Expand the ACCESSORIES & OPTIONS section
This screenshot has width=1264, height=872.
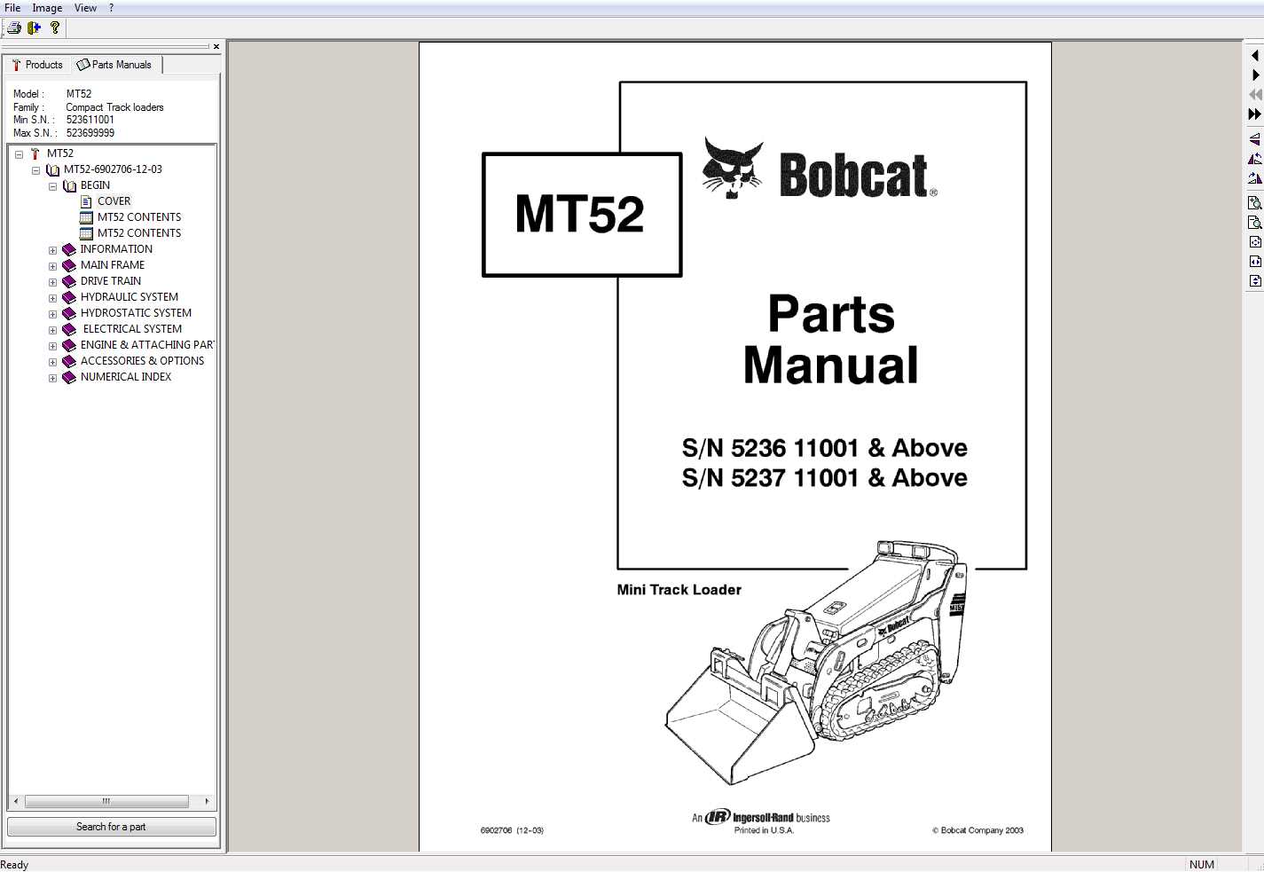(x=52, y=362)
